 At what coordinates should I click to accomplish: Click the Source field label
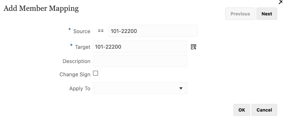[82, 31]
